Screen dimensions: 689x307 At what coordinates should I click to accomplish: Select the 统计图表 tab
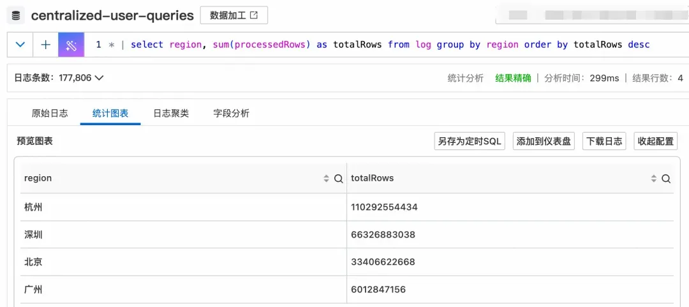[110, 114]
